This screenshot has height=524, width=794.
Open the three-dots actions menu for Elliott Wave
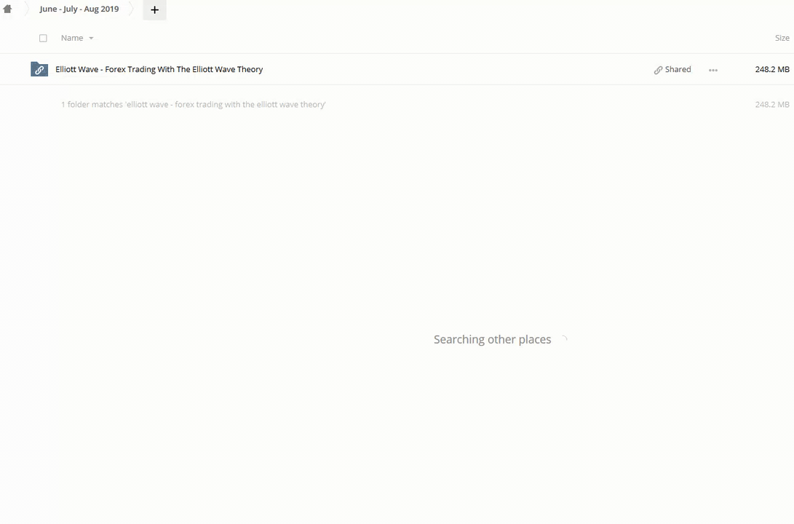(x=713, y=70)
